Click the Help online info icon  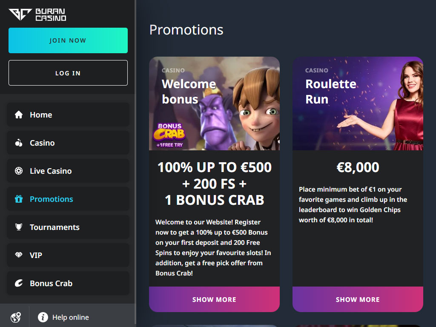tap(43, 317)
